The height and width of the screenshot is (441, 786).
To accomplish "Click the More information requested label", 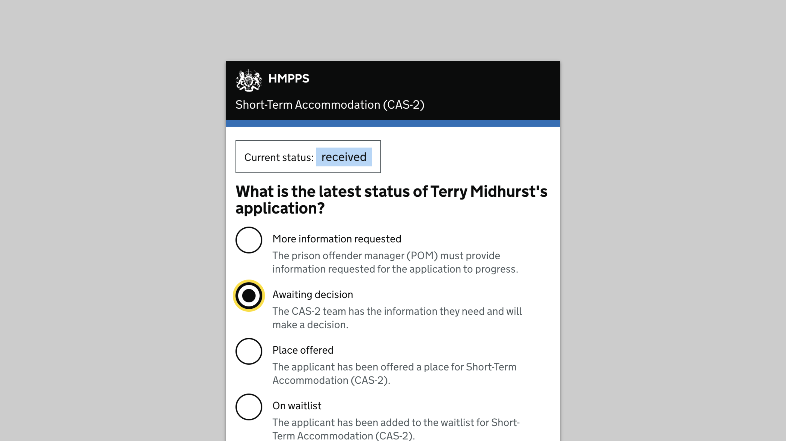I will 337,239.
